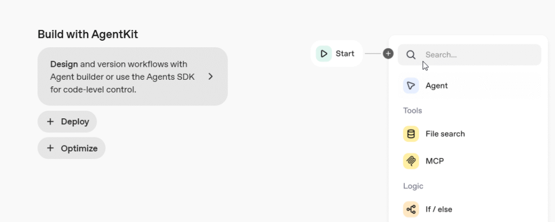The height and width of the screenshot is (222, 555).
Task: Open the Design workflows description card
Action: tap(125, 77)
